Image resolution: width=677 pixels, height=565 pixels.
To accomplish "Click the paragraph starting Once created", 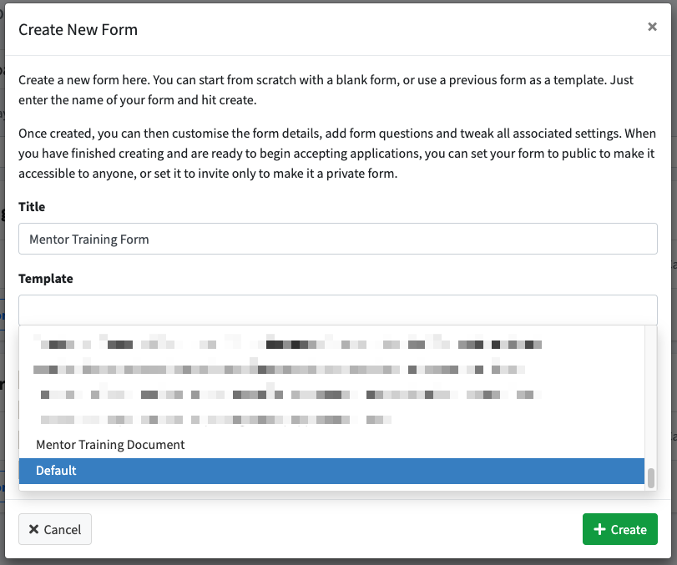I will tap(337, 154).
